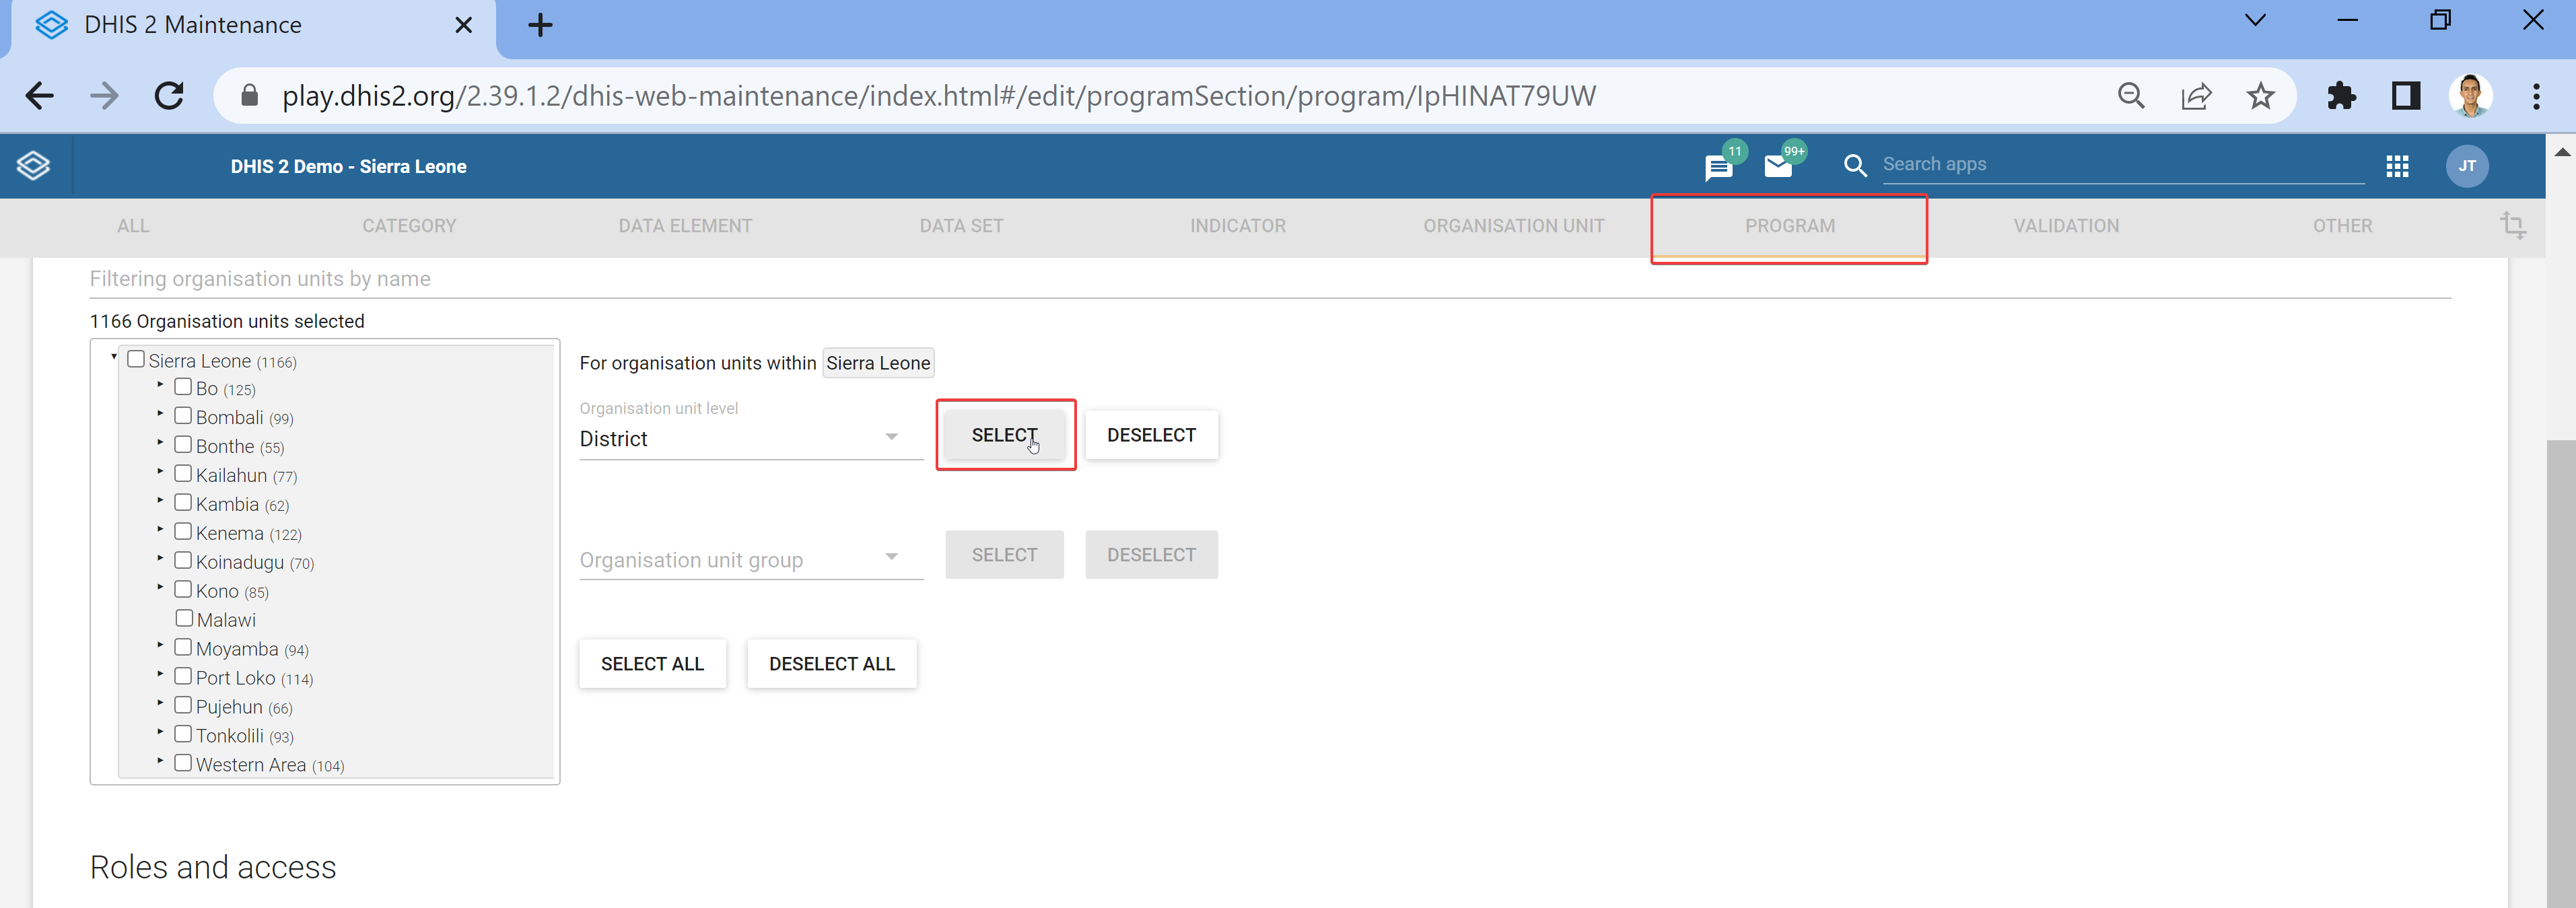Check the Western Area checkbox
2576x908 pixels.
click(183, 763)
